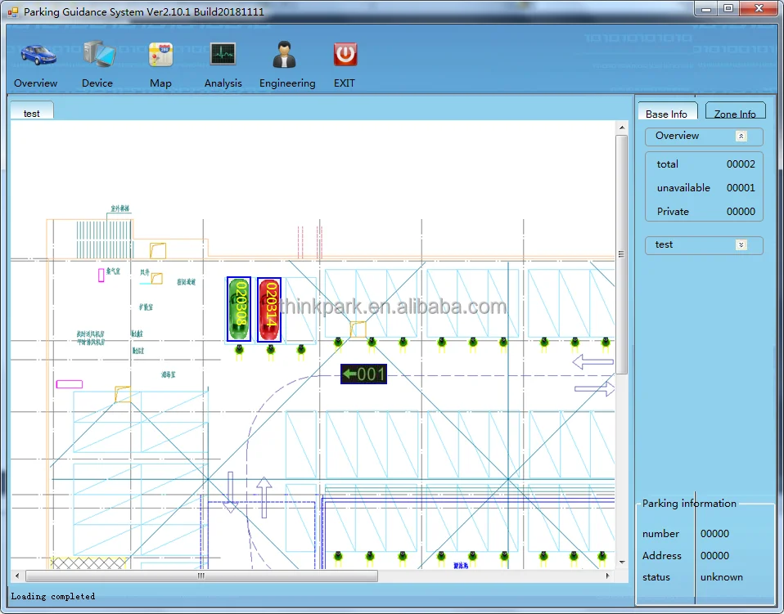
Task: Select the Base Info tab
Action: (666, 114)
